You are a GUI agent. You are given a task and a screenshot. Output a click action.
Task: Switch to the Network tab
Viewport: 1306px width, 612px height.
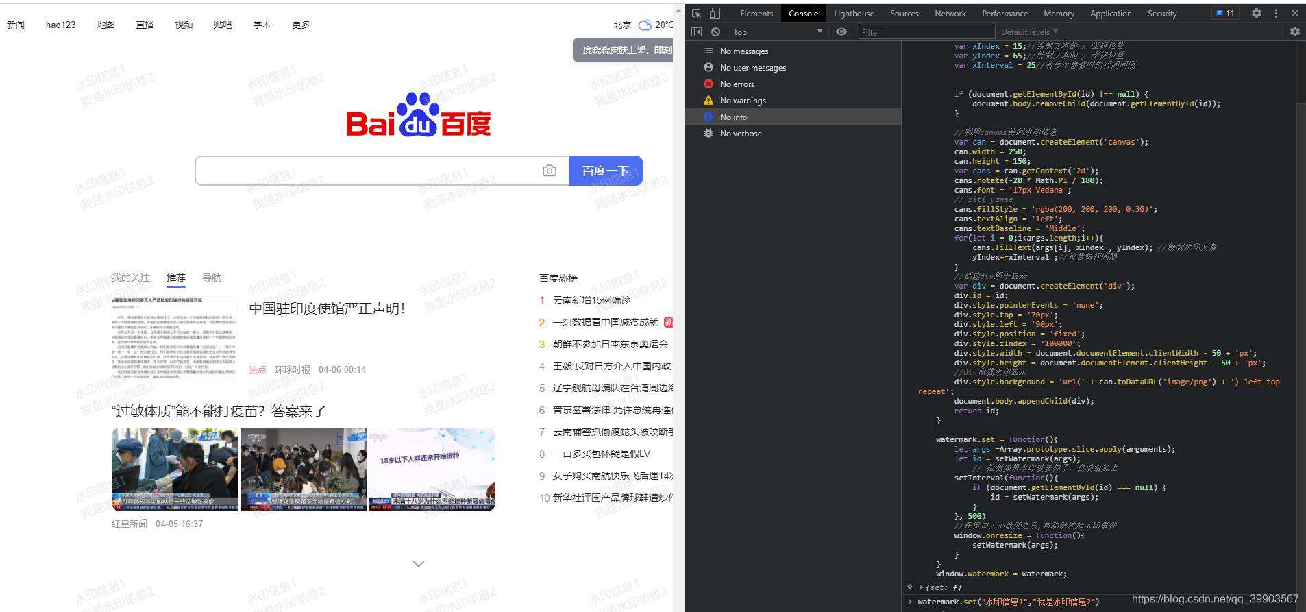coord(950,13)
